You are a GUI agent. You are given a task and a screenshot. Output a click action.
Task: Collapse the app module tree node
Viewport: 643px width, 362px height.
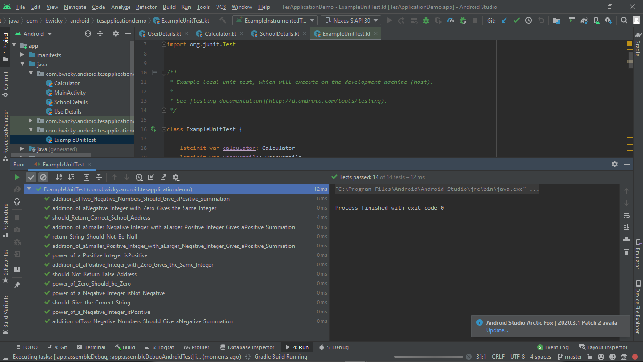(x=14, y=45)
